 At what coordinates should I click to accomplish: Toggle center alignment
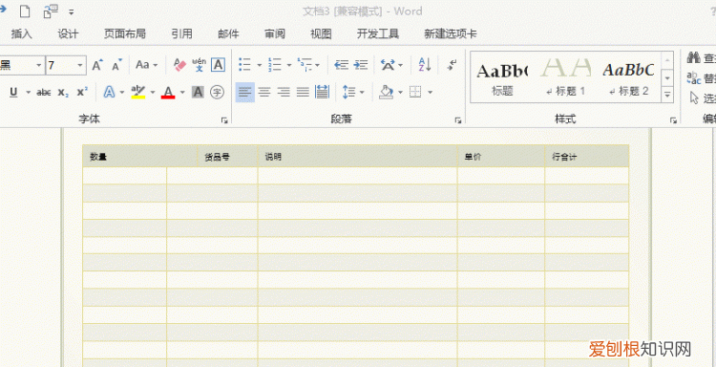264,93
